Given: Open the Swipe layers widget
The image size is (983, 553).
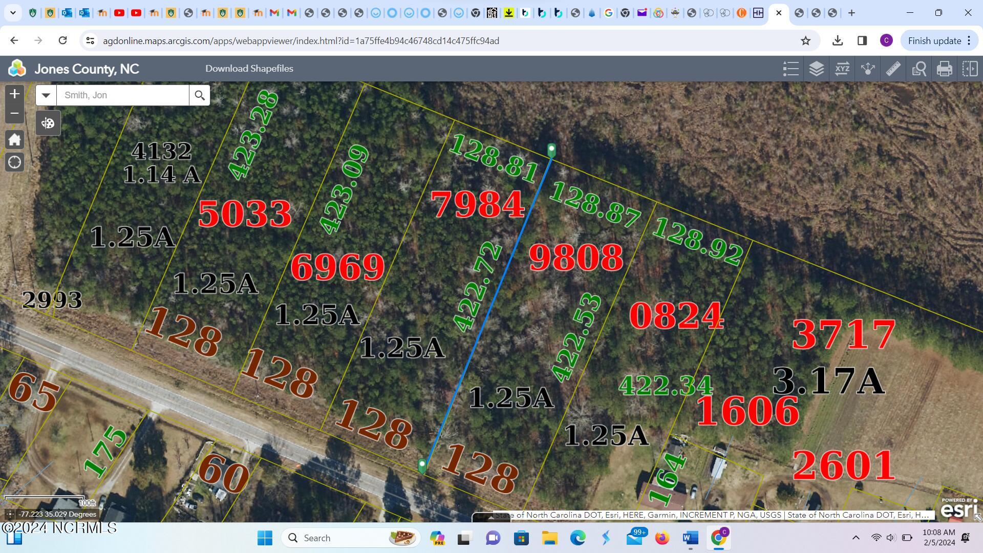Looking at the screenshot, I should [970, 69].
